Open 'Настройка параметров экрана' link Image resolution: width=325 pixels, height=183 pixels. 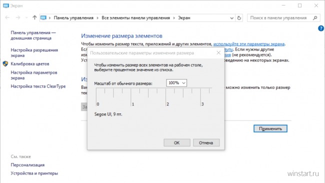click(34, 75)
